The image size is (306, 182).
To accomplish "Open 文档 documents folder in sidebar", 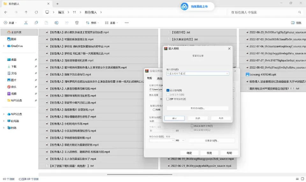I will tap(12, 73).
